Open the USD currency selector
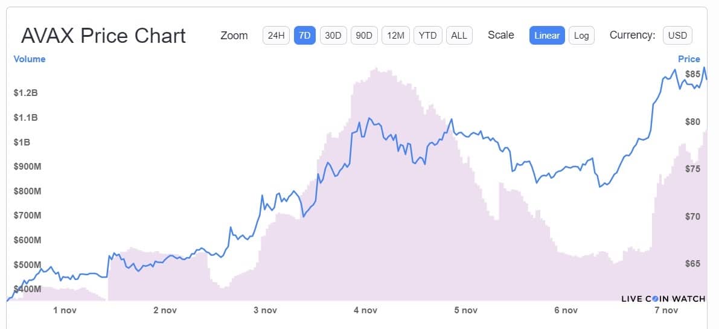This screenshot has height=329, width=719. 677,35
